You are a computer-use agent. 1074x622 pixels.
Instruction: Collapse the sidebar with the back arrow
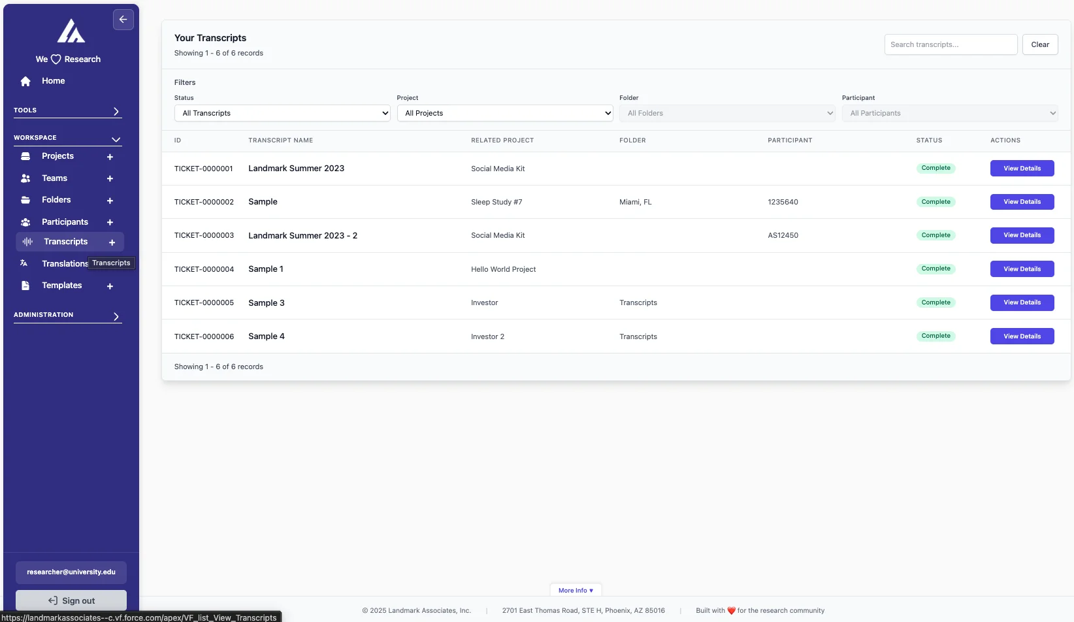pos(123,20)
